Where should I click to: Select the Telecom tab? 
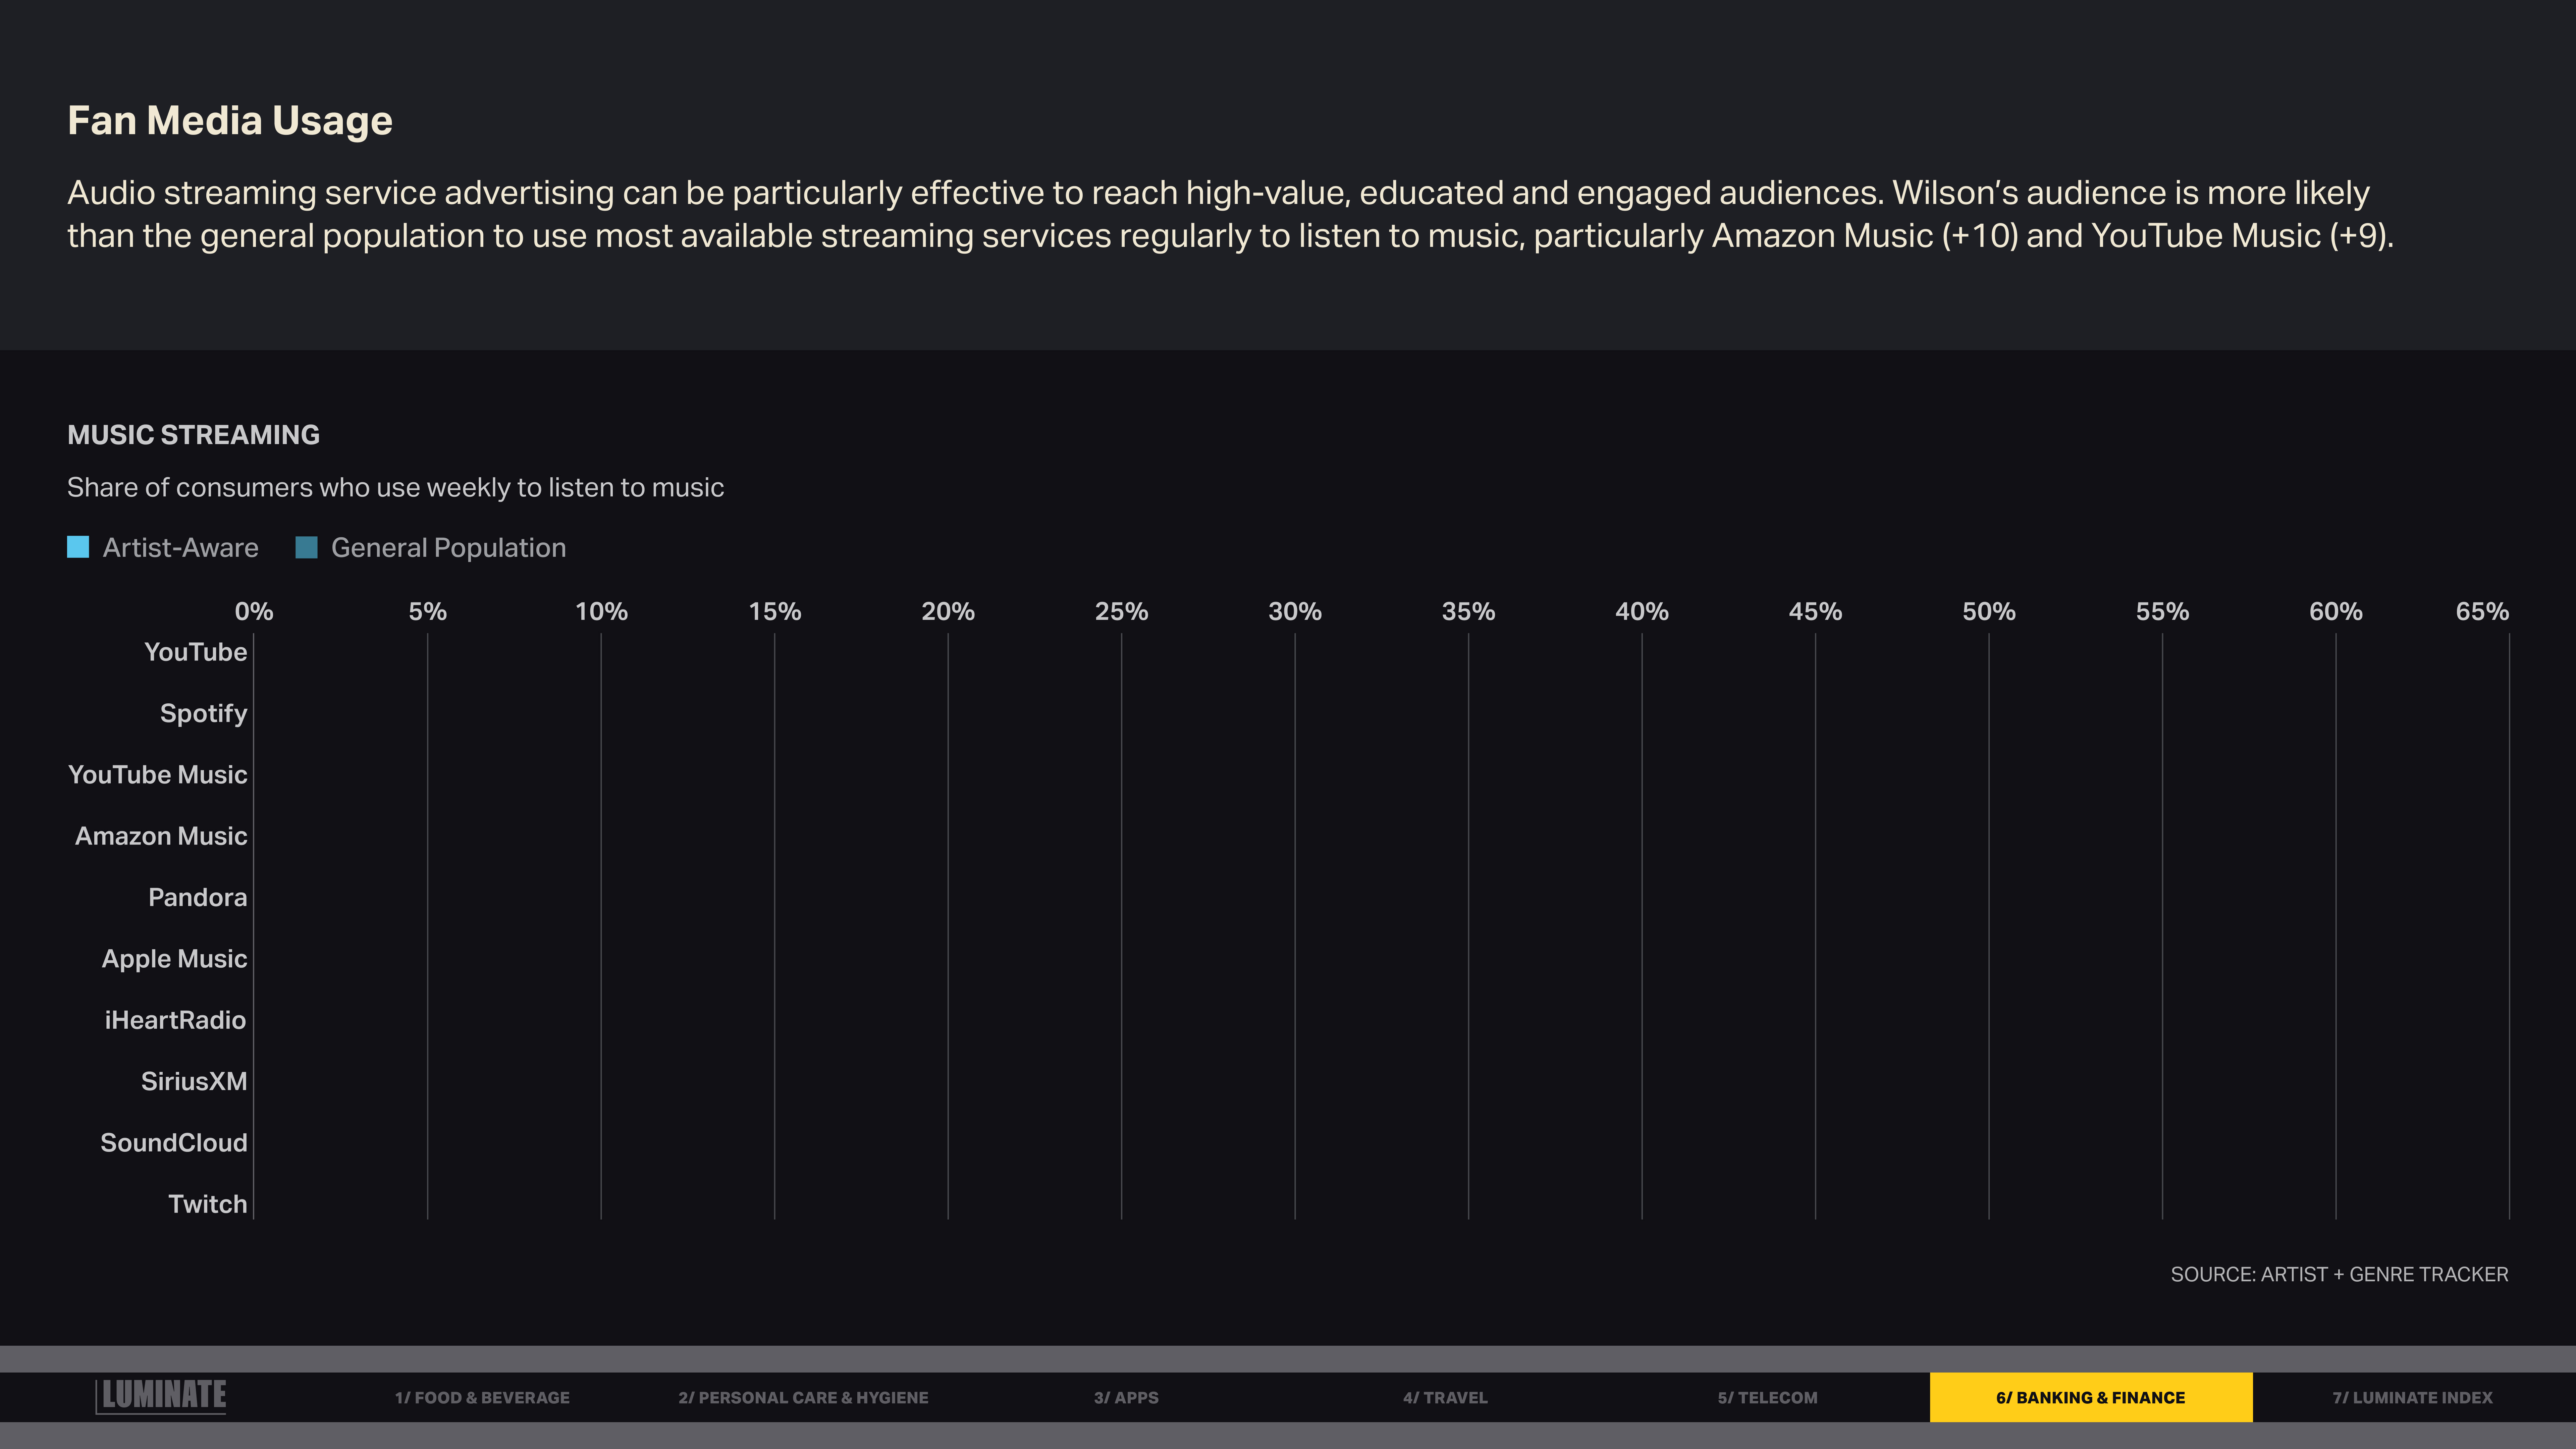click(1767, 1397)
